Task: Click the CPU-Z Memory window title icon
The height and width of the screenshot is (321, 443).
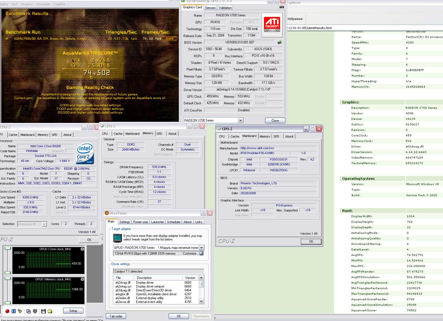Action: coord(102,126)
